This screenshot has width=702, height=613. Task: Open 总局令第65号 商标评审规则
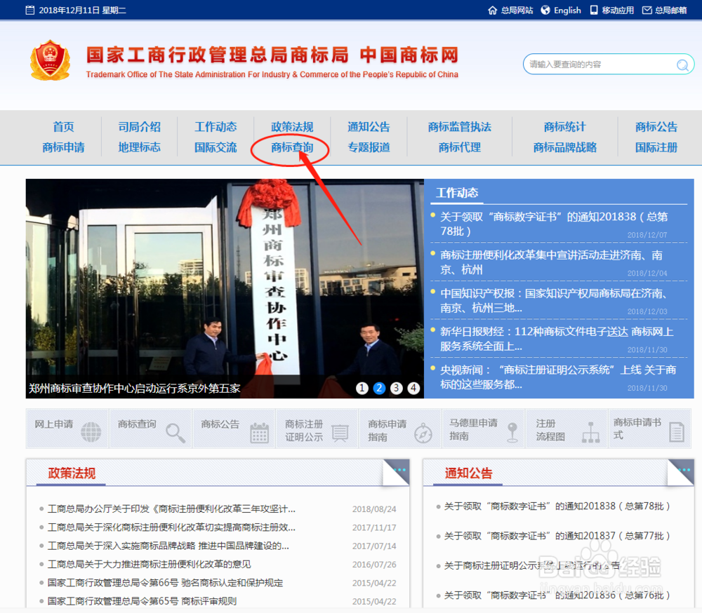(x=142, y=601)
